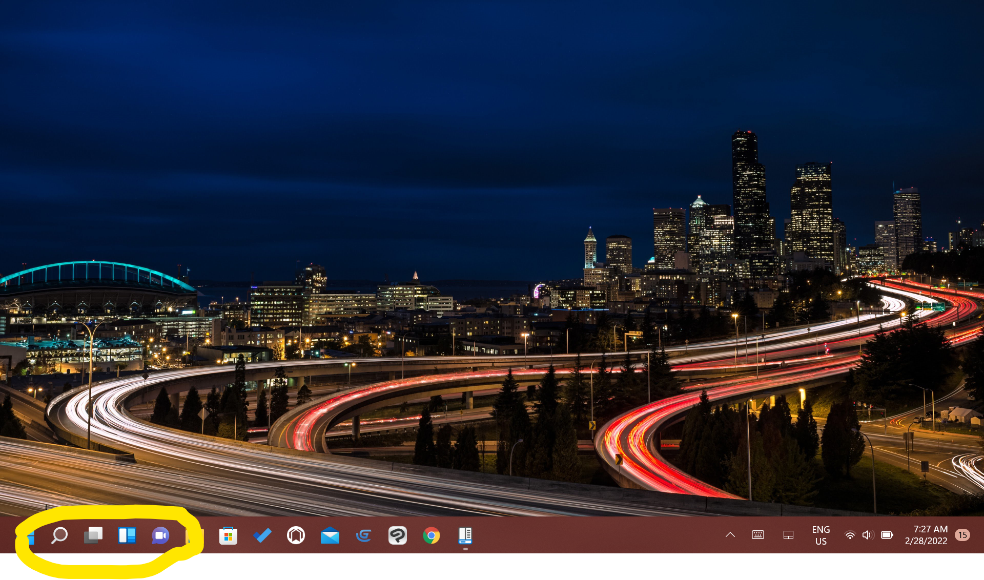Viewport: 984px width, 580px height.
Task: Open the Mail envelope app
Action: 330,536
